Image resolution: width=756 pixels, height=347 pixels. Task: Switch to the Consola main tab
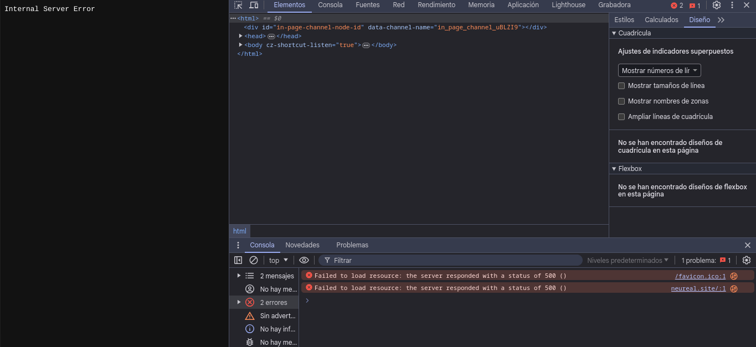330,5
